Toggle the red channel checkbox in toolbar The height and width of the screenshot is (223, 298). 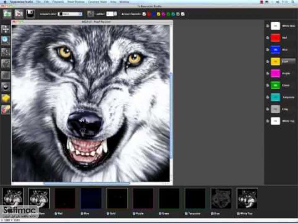click(x=149, y=14)
